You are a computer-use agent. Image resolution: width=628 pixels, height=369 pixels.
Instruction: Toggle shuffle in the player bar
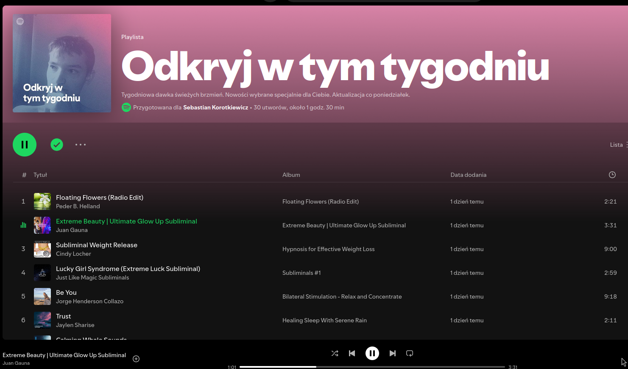coord(335,353)
